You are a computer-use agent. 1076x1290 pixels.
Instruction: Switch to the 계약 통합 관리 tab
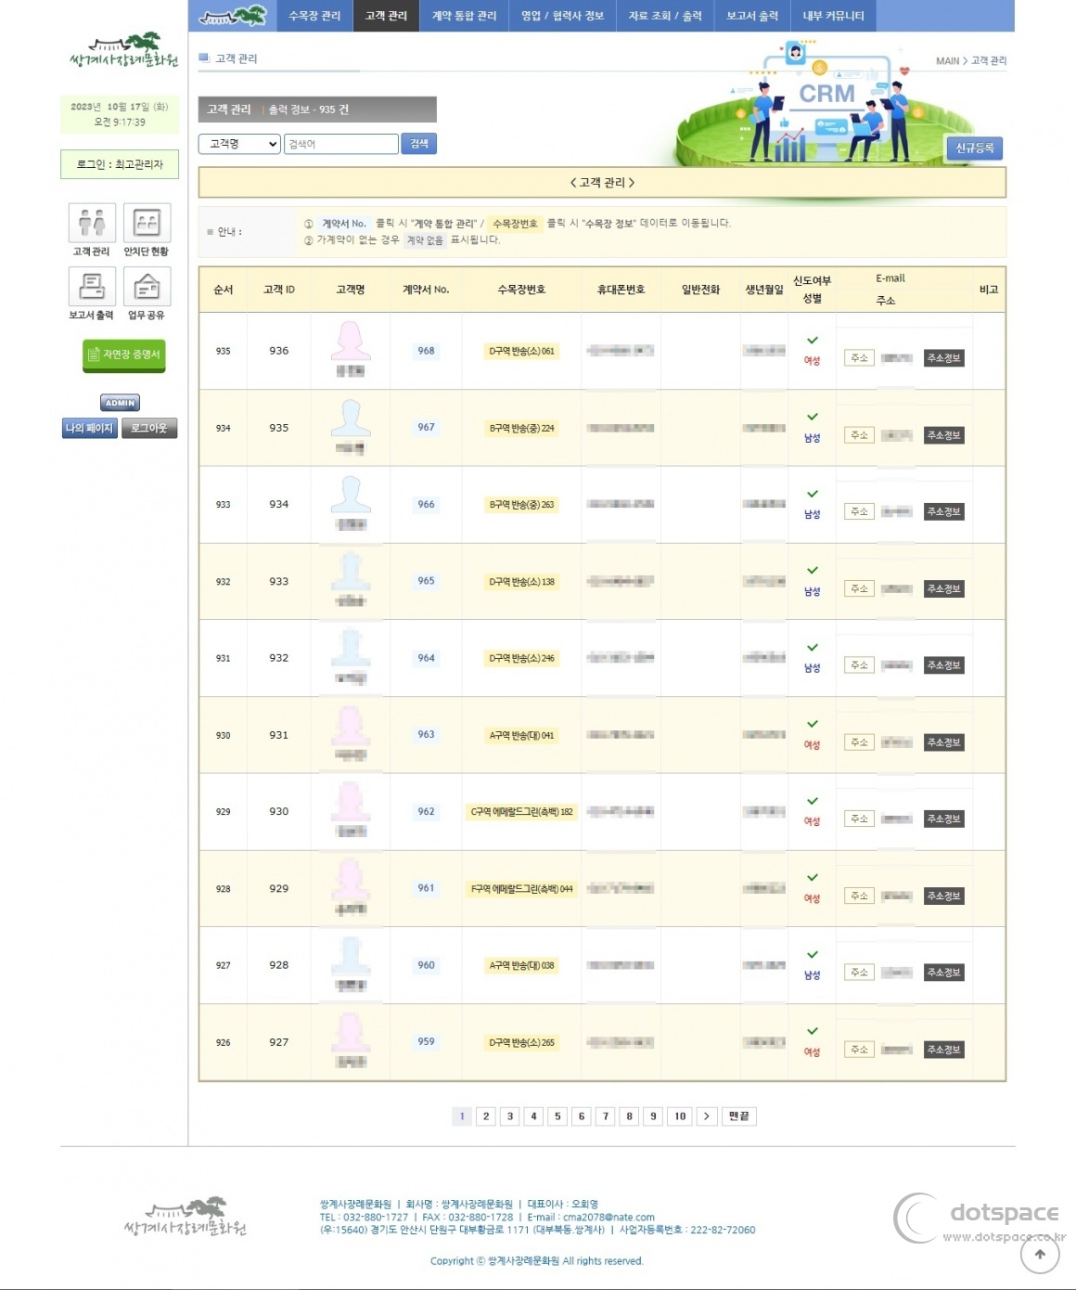pyautogui.click(x=463, y=16)
